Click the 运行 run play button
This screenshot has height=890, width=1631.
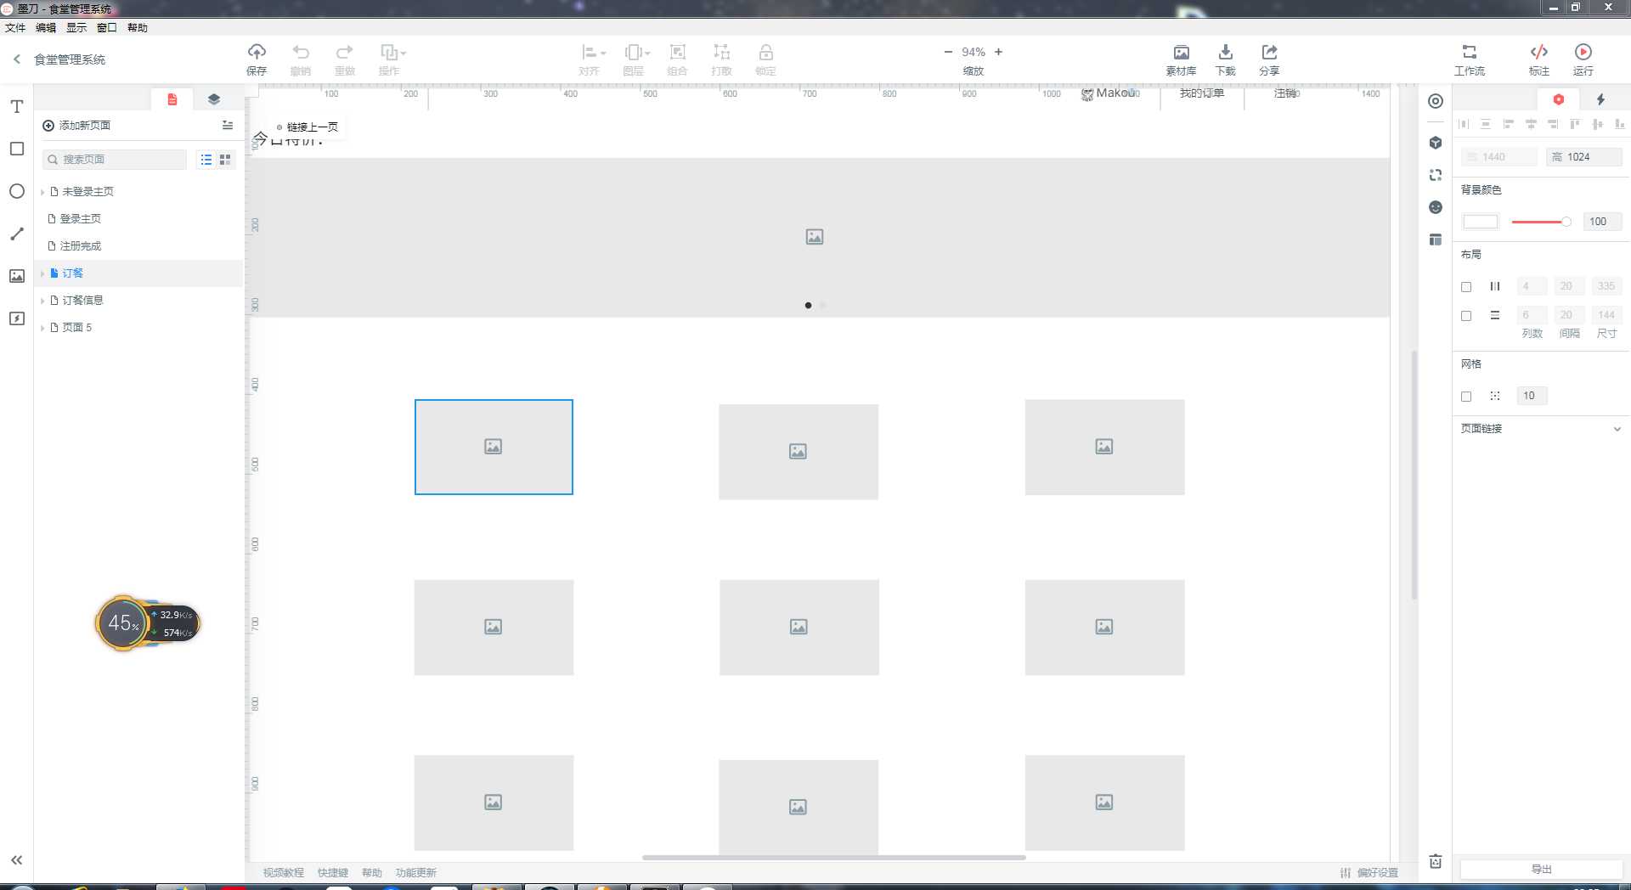click(x=1583, y=52)
